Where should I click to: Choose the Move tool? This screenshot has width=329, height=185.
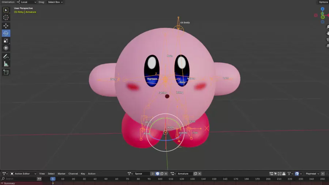point(6,26)
